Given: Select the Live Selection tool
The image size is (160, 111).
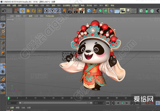Looking at the screenshot, I should [x=17, y=11].
